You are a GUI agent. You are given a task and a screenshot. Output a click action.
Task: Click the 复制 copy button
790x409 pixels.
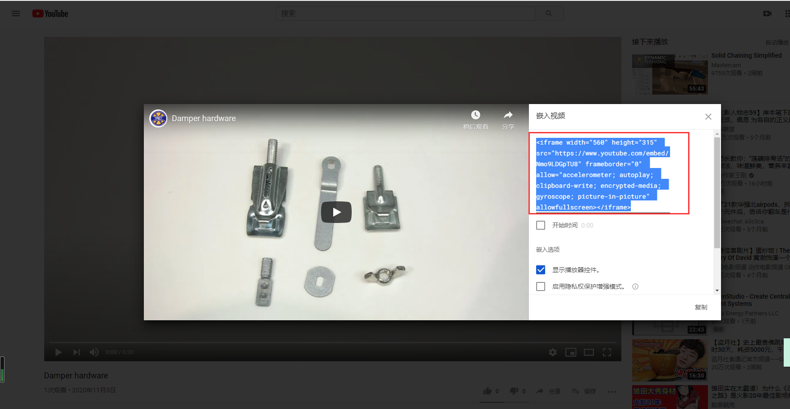(x=701, y=307)
